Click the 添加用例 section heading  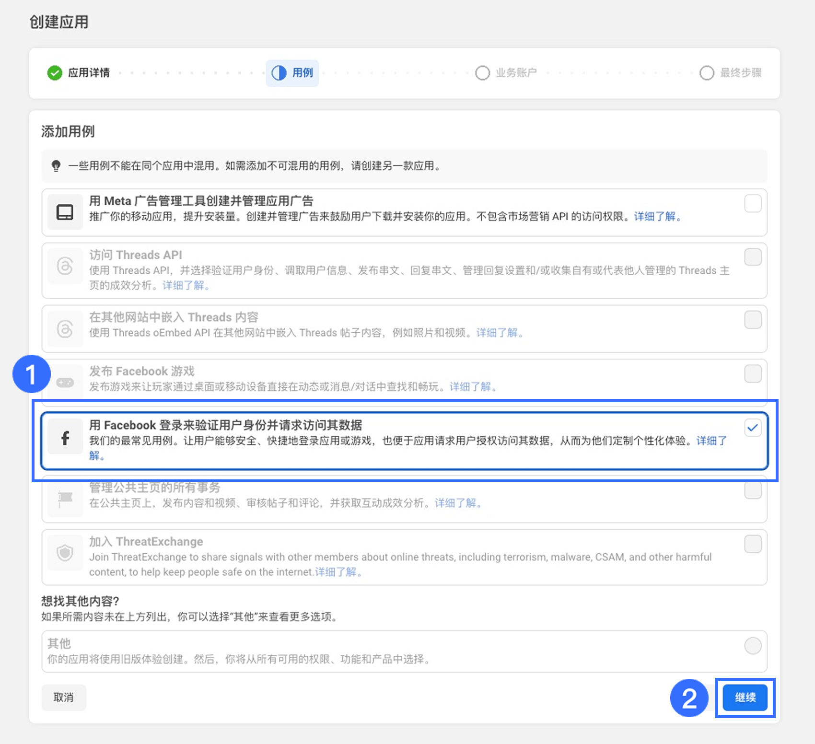coord(68,131)
